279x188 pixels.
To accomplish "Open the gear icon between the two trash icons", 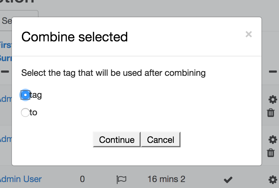I will click(x=273, y=139).
